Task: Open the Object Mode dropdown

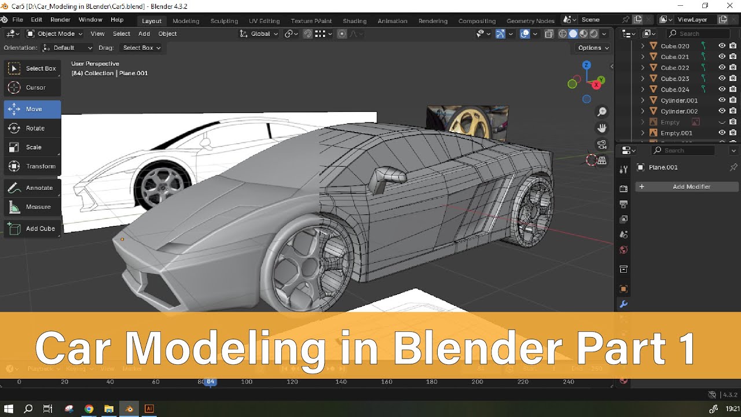Action: pyautogui.click(x=55, y=34)
